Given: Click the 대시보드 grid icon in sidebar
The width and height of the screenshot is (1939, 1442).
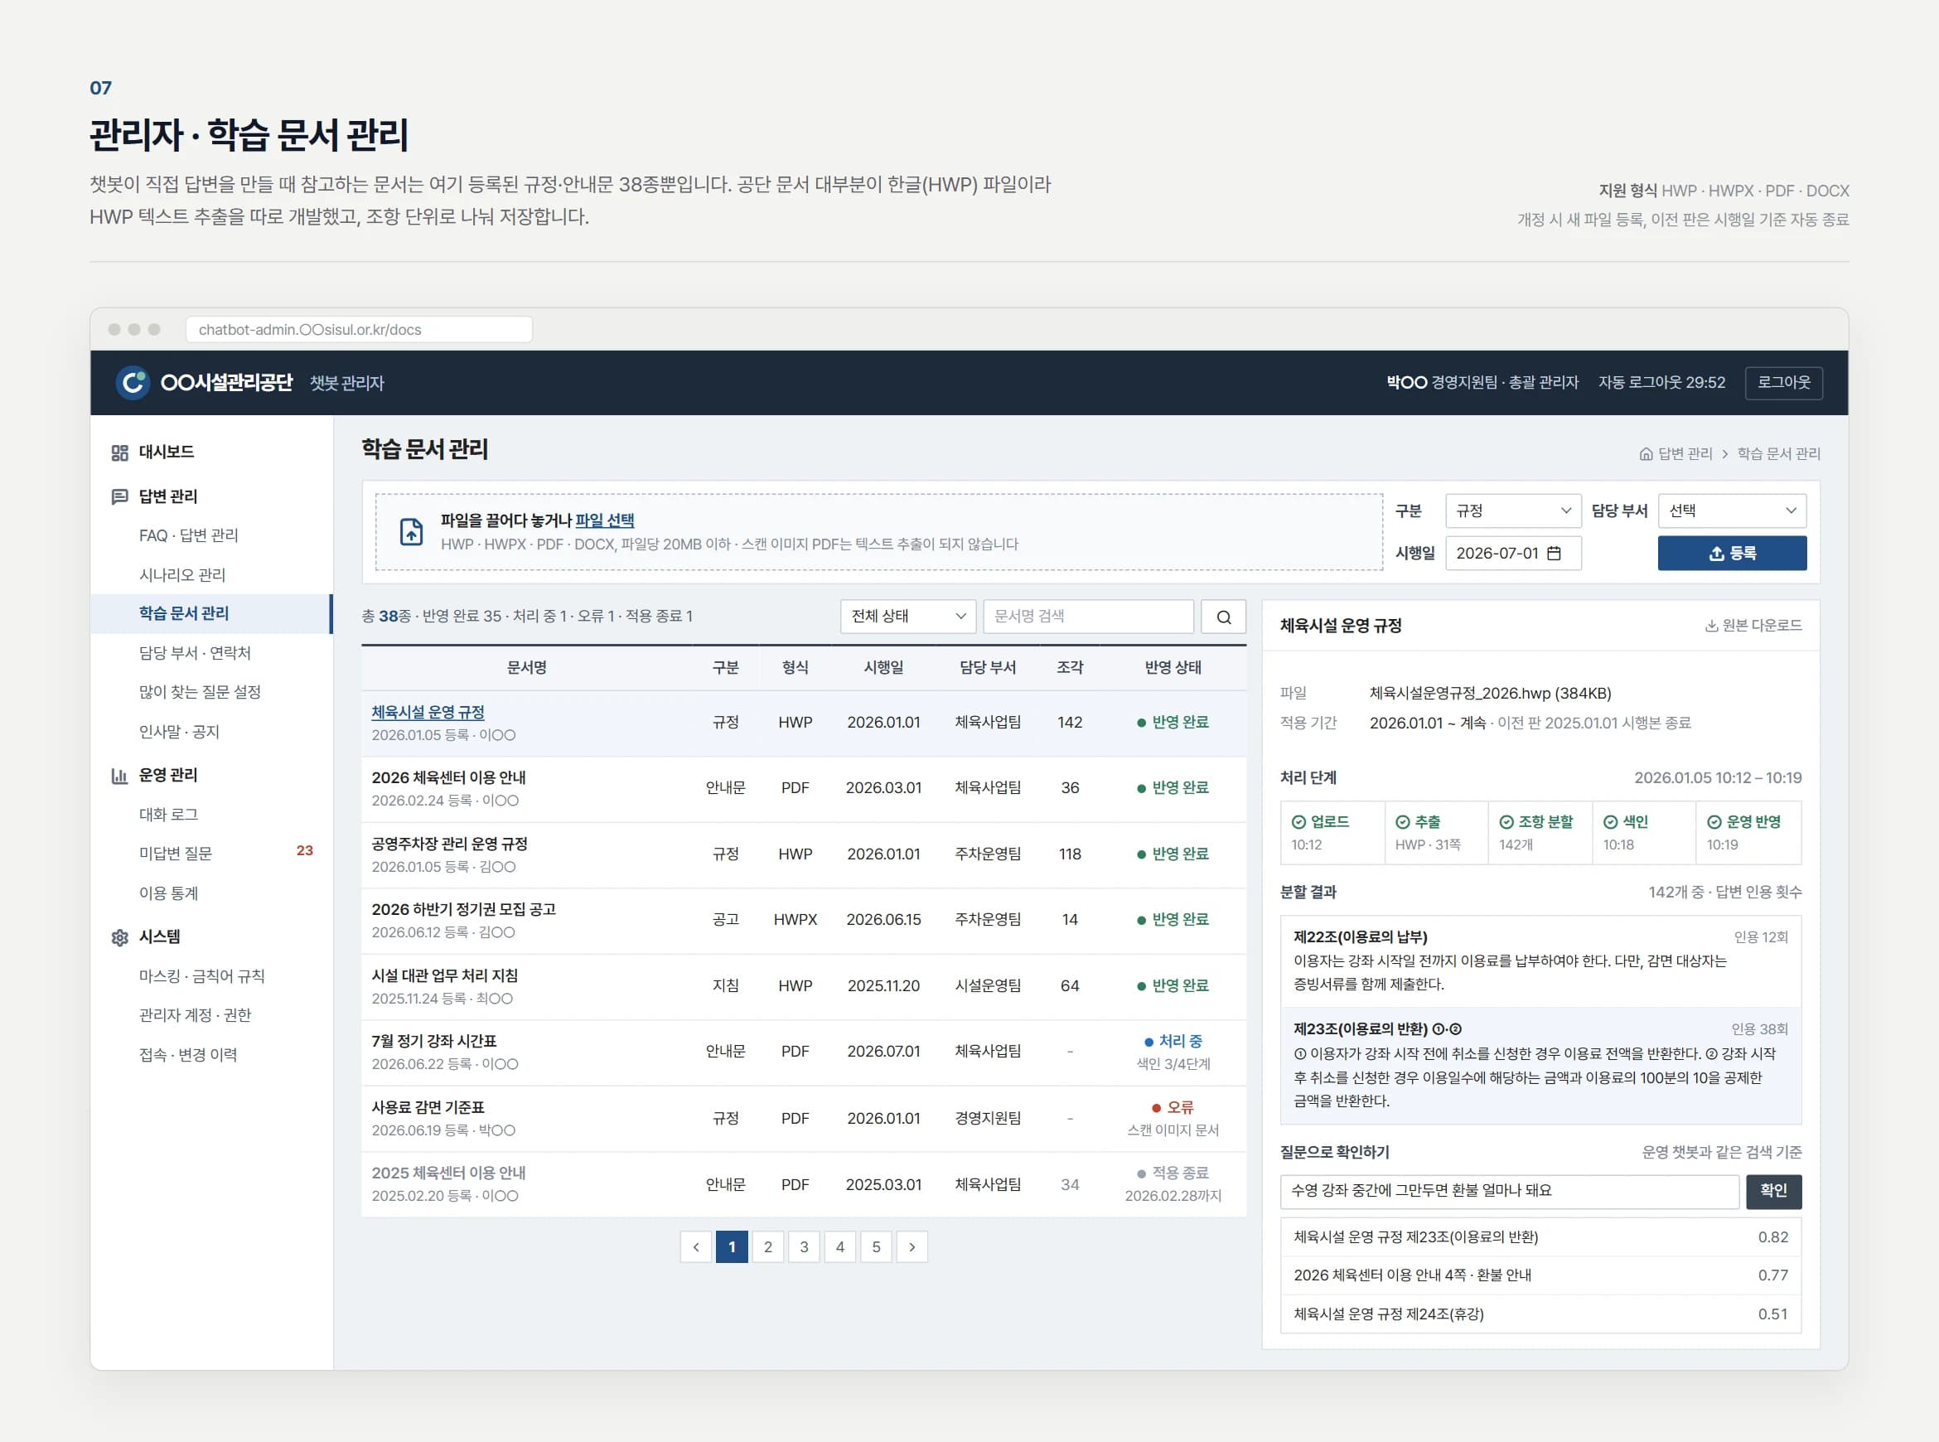Looking at the screenshot, I should pyautogui.click(x=119, y=453).
